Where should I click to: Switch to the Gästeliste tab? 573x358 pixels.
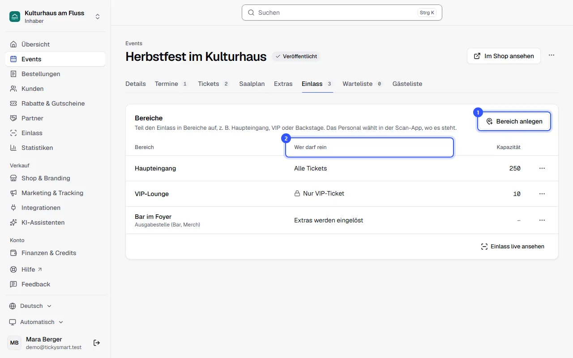407,84
